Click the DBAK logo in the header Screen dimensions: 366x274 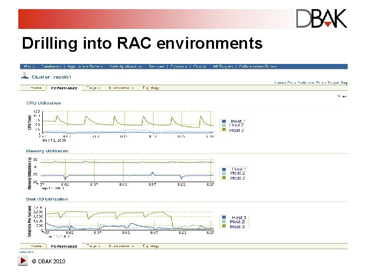[x=322, y=18]
